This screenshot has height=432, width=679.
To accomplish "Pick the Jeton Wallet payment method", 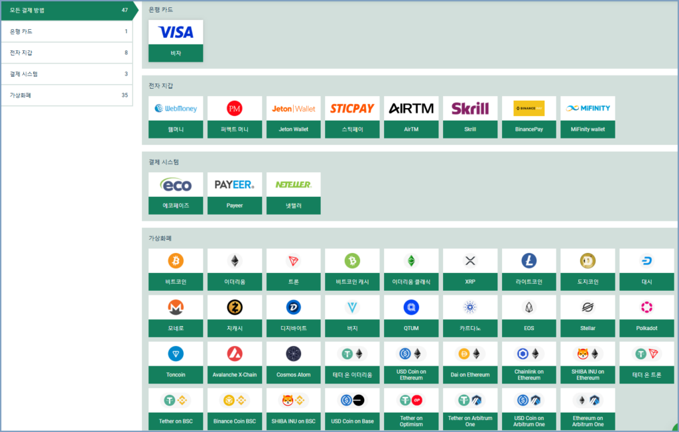I will (293, 117).
